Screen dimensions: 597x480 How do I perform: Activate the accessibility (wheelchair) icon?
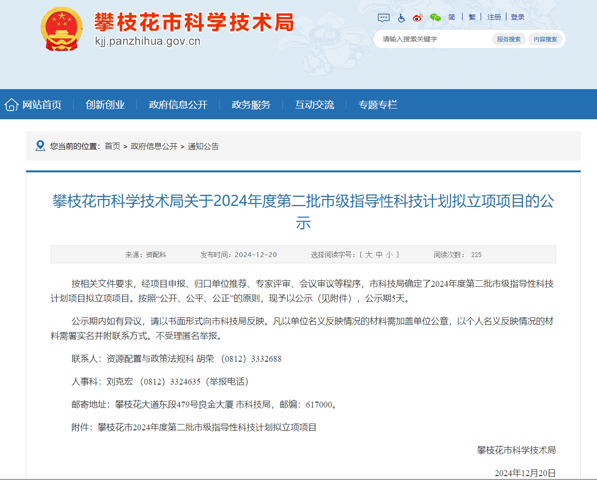(400, 18)
